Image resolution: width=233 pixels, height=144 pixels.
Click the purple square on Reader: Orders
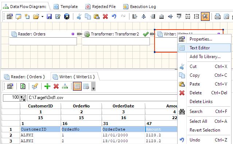point(73,34)
